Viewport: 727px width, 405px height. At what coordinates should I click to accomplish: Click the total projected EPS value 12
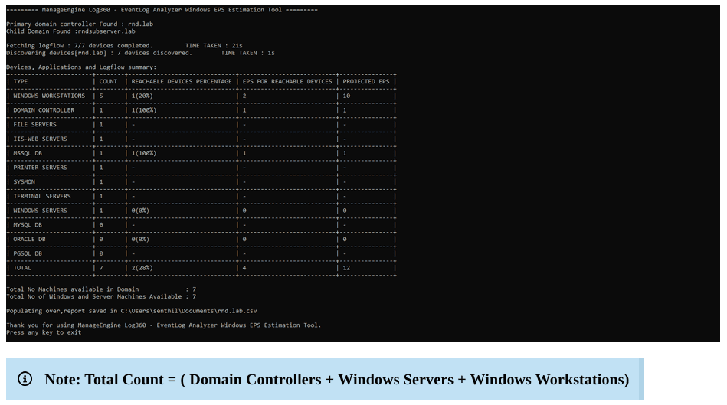tap(346, 268)
